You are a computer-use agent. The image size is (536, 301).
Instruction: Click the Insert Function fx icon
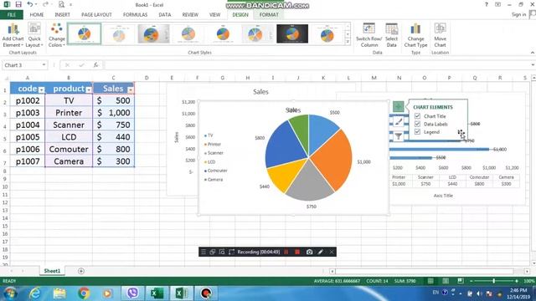95,65
